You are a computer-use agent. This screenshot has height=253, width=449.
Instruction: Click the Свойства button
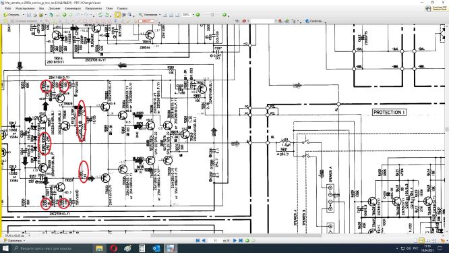[314, 21]
